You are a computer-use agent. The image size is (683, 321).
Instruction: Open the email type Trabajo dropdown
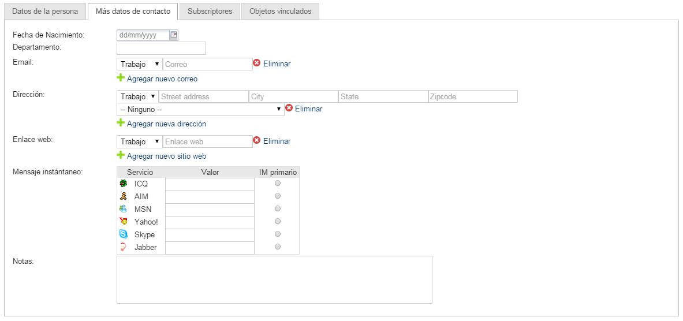[x=140, y=64]
